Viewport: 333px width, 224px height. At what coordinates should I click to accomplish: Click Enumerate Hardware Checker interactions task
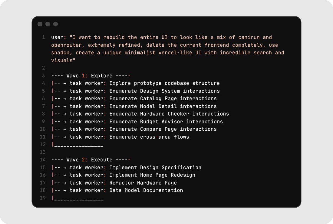click(x=169, y=114)
